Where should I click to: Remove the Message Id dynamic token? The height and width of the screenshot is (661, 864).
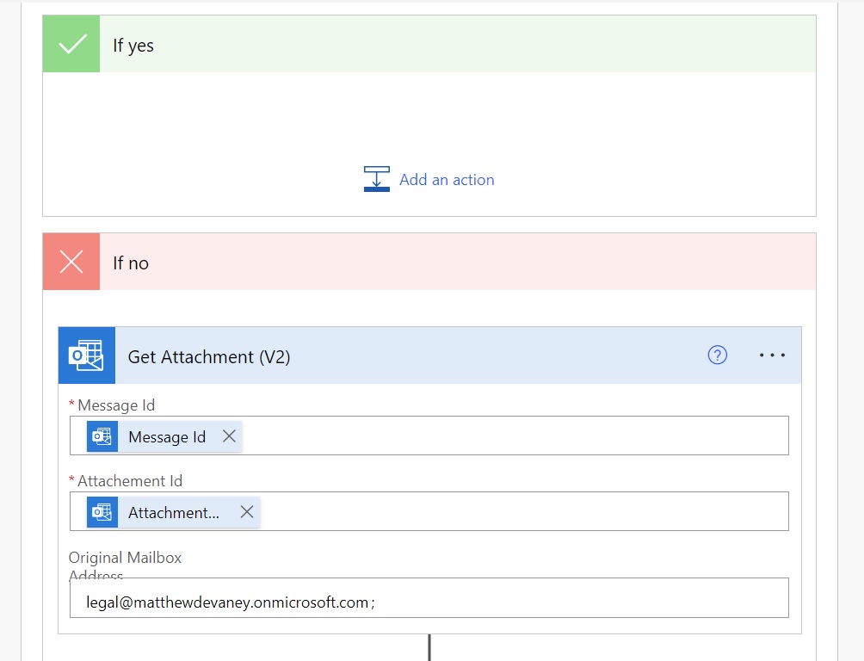(229, 436)
